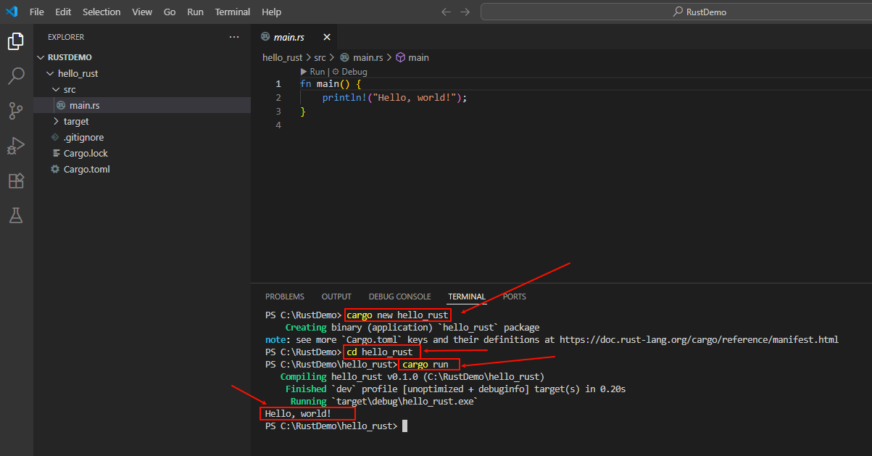Select the TERMINAL panel tab
Image resolution: width=872 pixels, height=456 pixels.
[x=467, y=297]
